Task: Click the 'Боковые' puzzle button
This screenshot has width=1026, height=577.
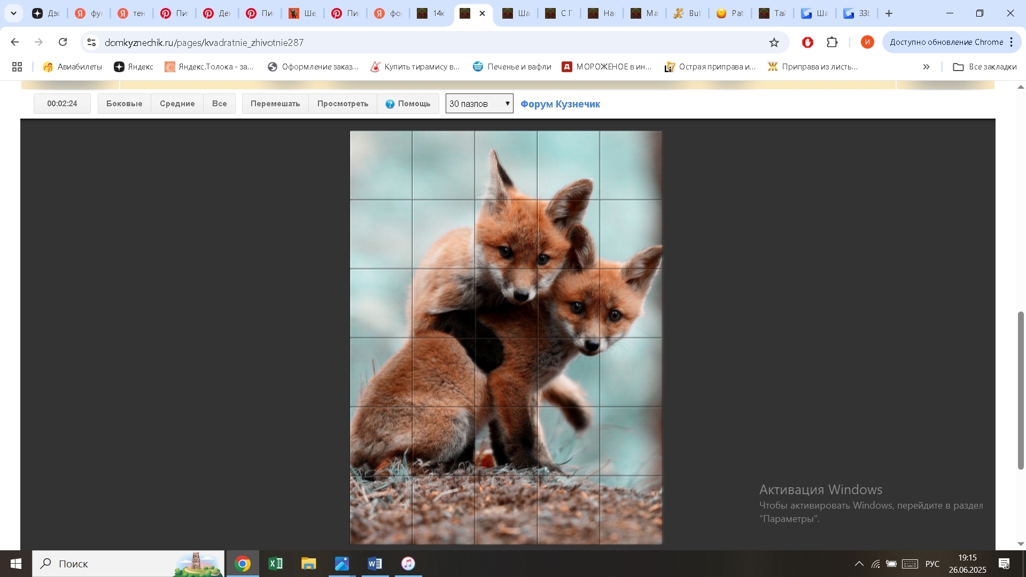Action: pyautogui.click(x=125, y=104)
